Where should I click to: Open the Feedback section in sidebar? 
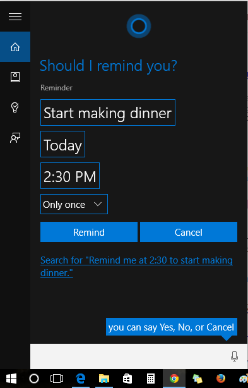point(15,138)
